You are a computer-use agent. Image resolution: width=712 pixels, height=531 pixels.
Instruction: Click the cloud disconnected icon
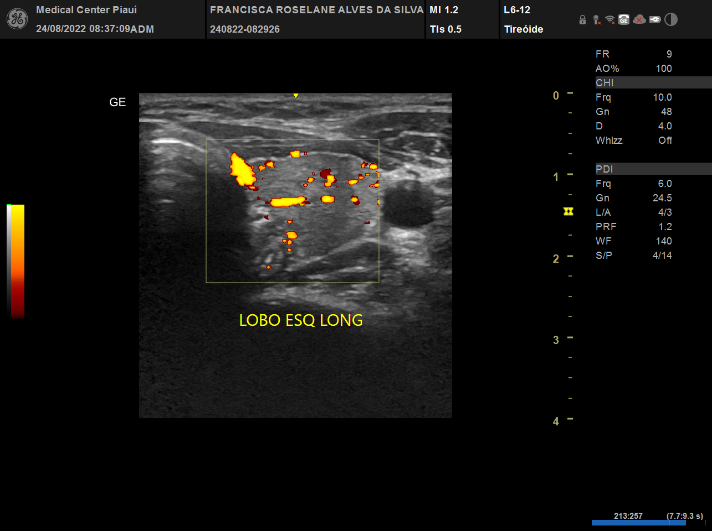click(639, 20)
